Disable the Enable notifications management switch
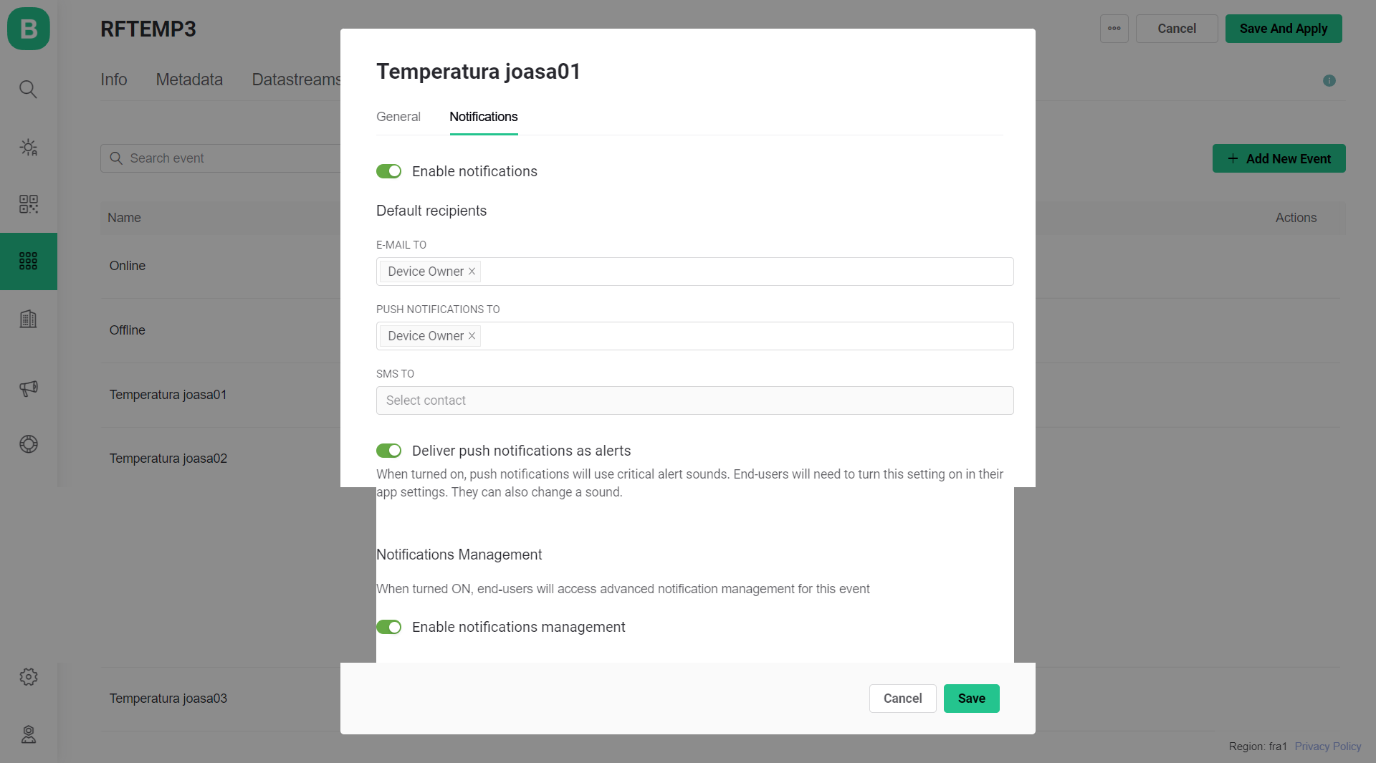The width and height of the screenshot is (1376, 763). click(x=388, y=627)
